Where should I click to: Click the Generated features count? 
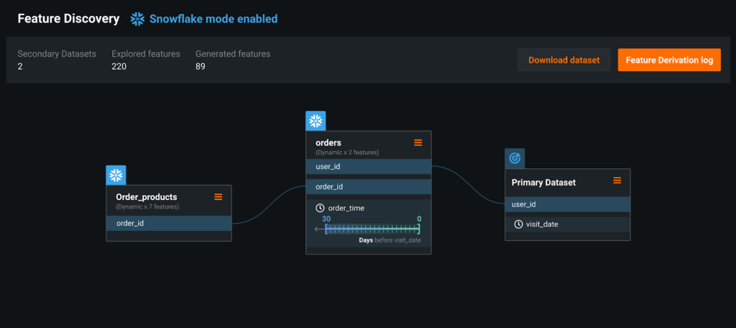pos(200,66)
